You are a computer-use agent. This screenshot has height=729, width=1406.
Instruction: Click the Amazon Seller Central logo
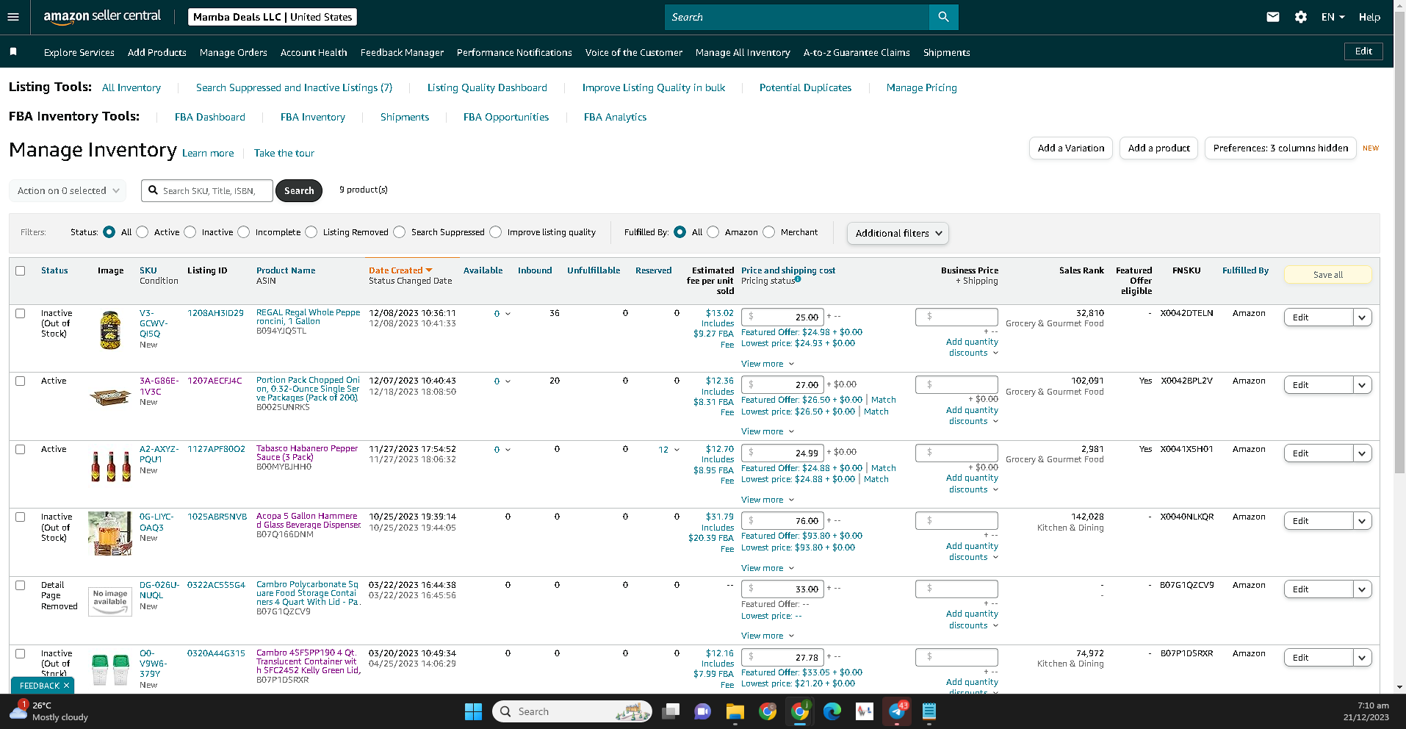point(102,17)
